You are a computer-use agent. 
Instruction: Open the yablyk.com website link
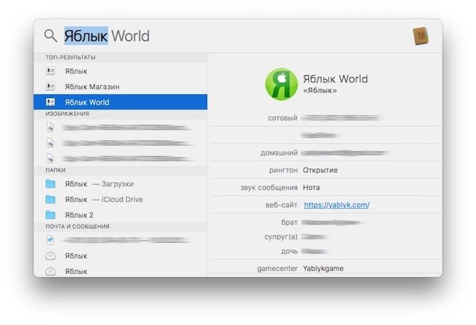pos(336,205)
